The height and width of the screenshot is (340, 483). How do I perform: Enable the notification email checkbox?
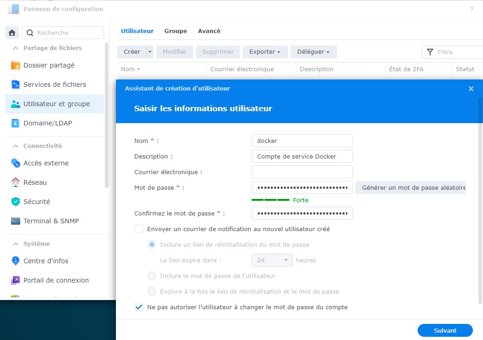coord(138,228)
